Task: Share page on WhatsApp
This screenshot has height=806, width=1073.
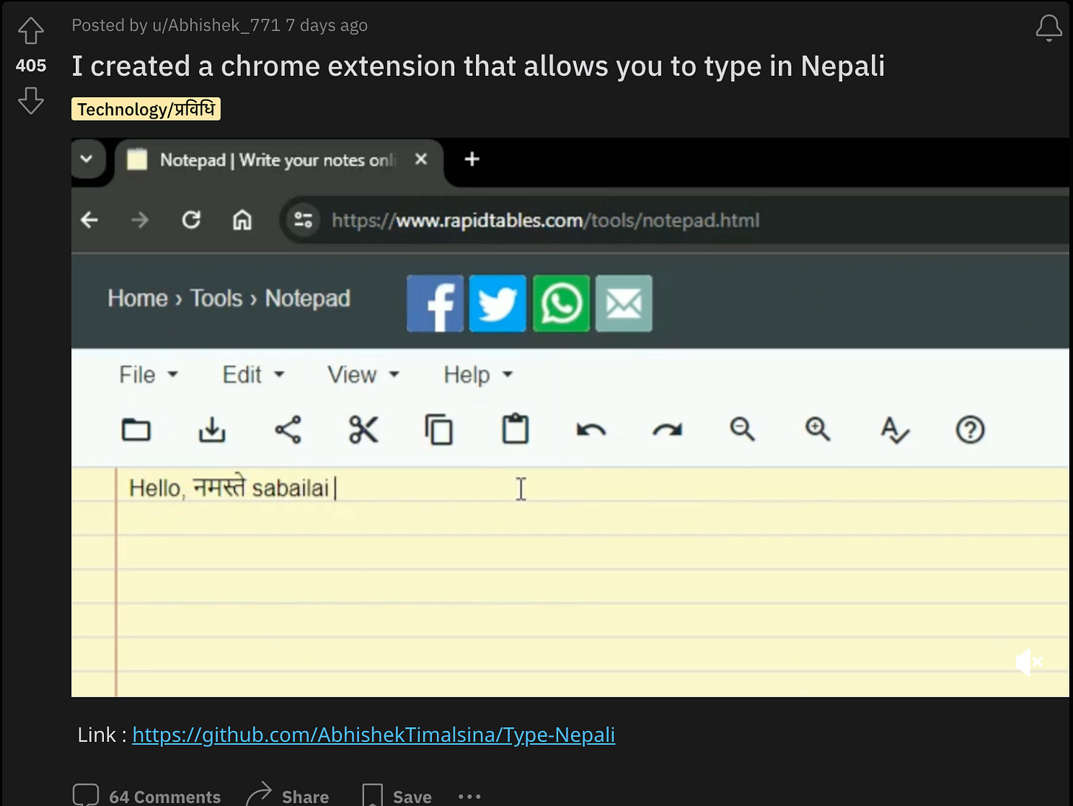Action: 561,303
